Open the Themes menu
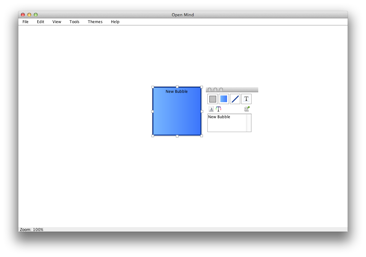 95,22
